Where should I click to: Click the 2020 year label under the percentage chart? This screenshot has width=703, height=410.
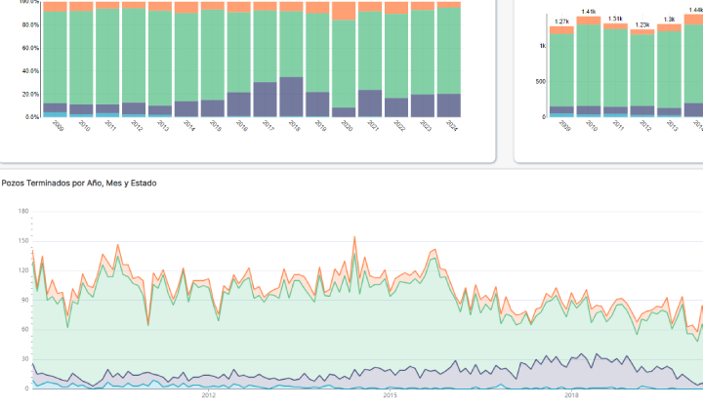click(x=347, y=126)
